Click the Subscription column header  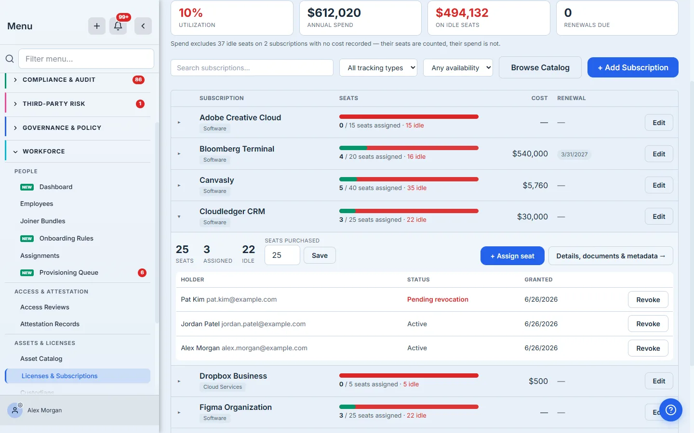(x=222, y=98)
